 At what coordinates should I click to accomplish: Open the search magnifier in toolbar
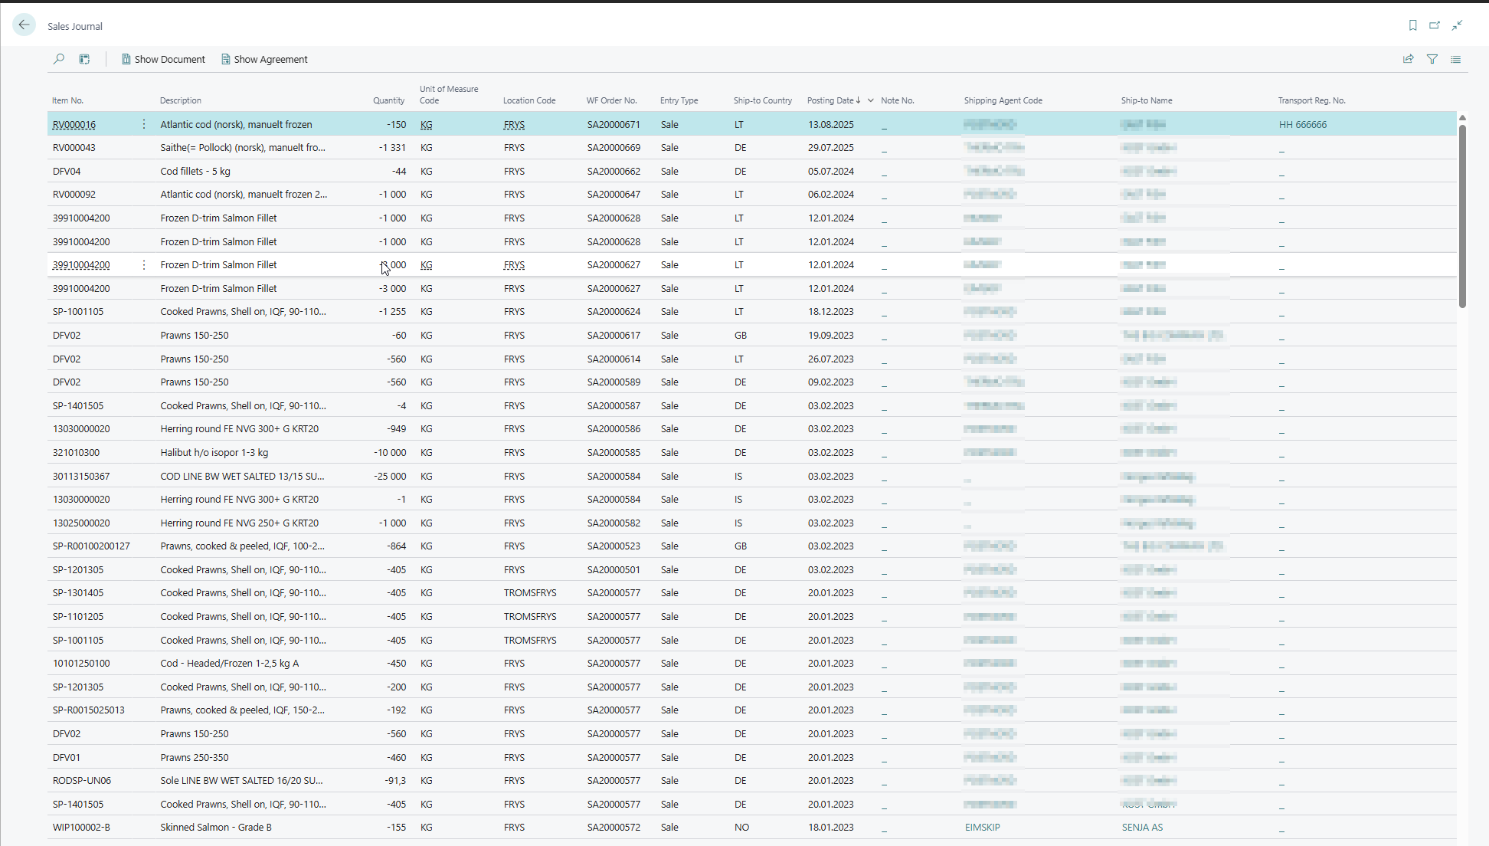coord(59,59)
